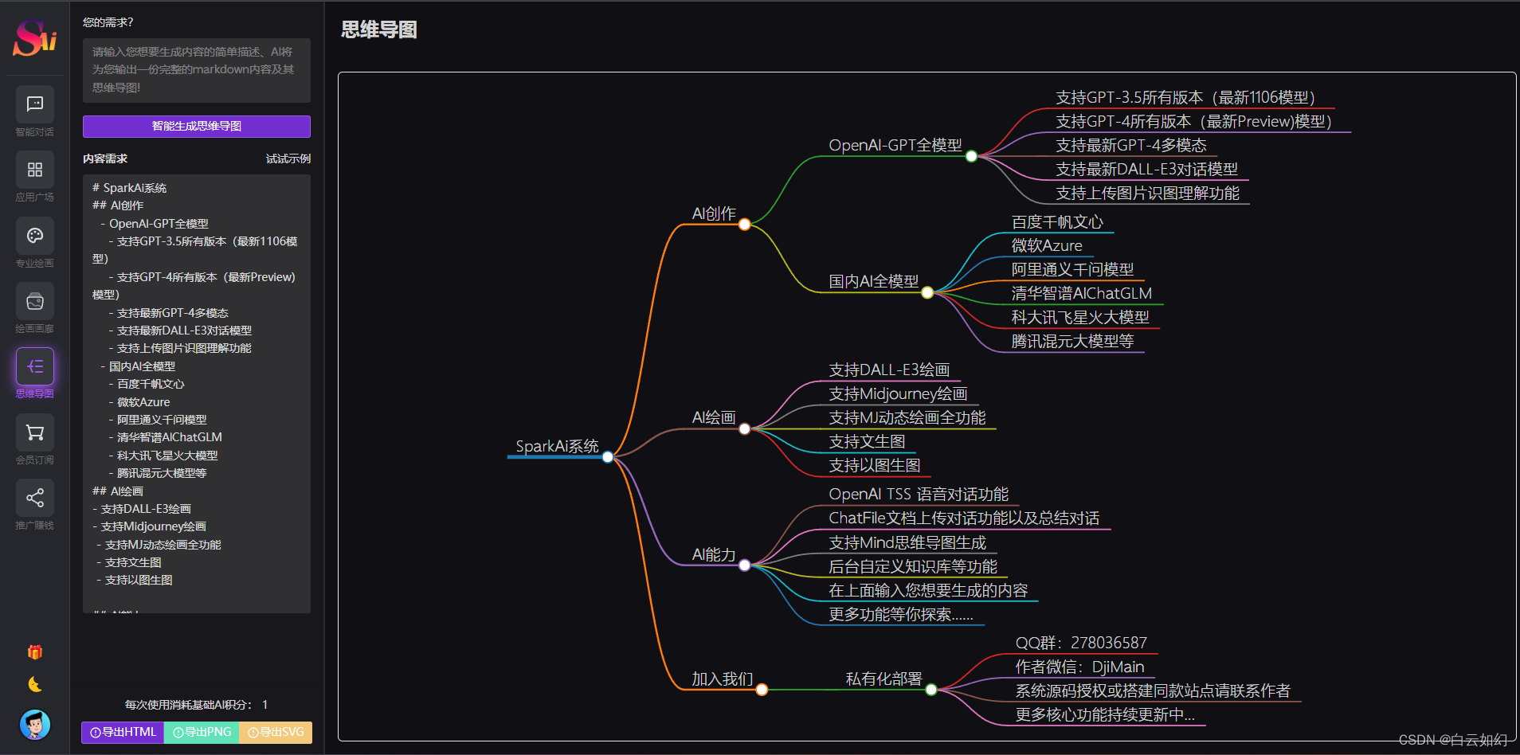Viewport: 1520px width, 755px height.
Task: Click the 作者微信：DjiMain node
Action: (x=1079, y=667)
